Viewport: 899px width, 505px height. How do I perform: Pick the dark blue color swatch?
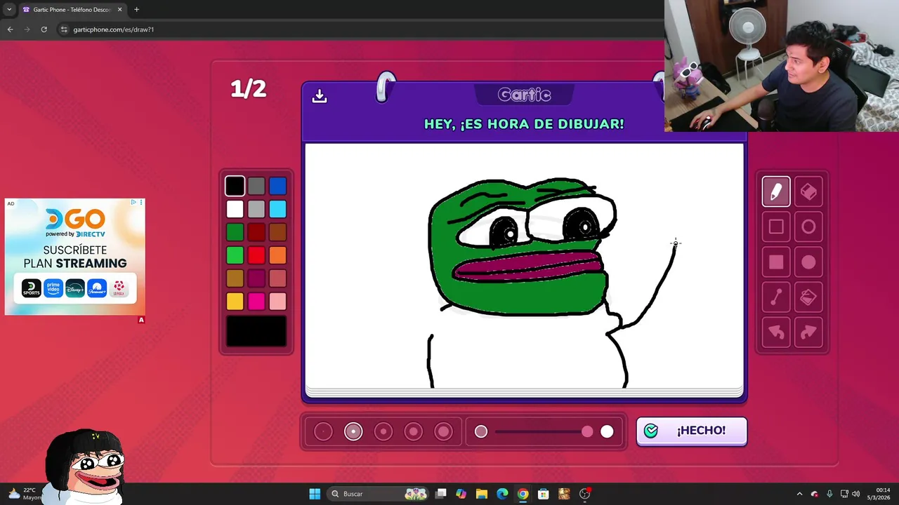[277, 186]
